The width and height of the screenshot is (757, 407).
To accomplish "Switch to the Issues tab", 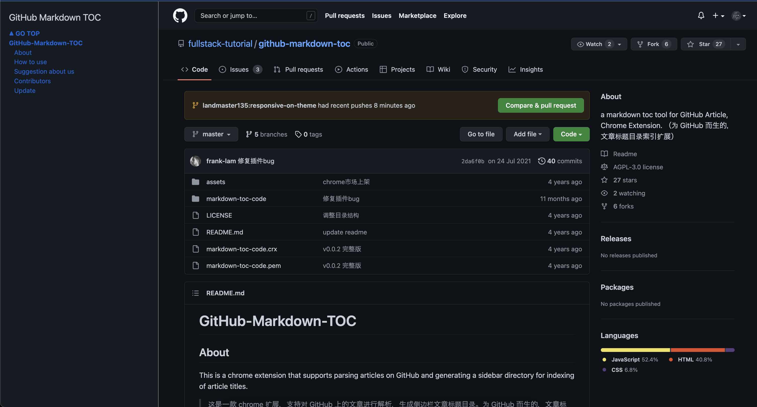I will pos(239,69).
